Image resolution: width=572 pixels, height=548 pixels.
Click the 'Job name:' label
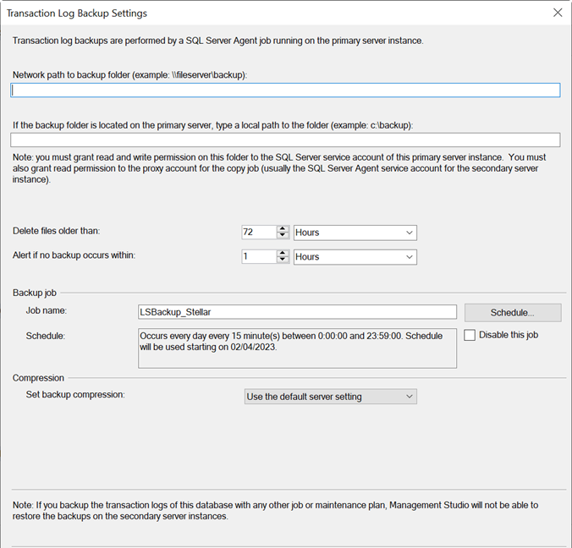(x=47, y=310)
